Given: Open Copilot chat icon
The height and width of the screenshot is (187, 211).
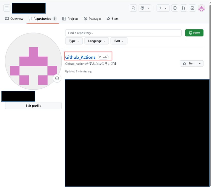Looking at the screenshot, I should [x=142, y=8].
